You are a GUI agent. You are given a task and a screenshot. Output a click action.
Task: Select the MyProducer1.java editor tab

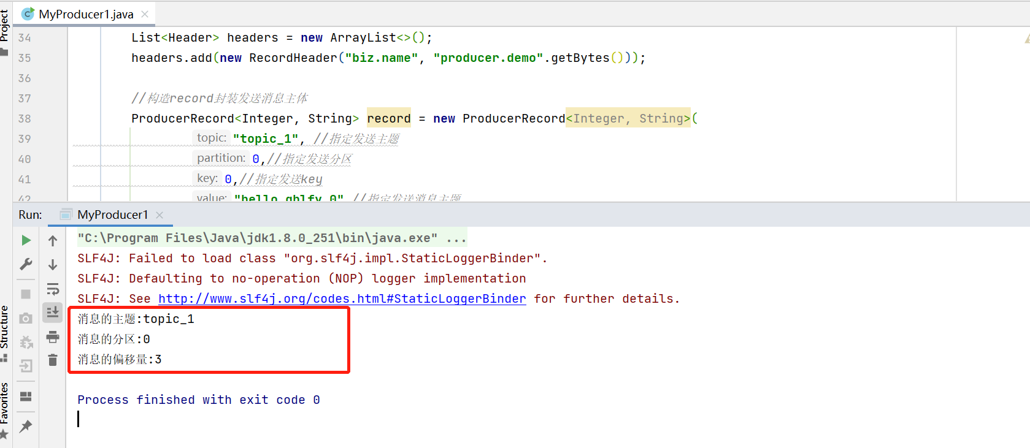click(x=86, y=14)
